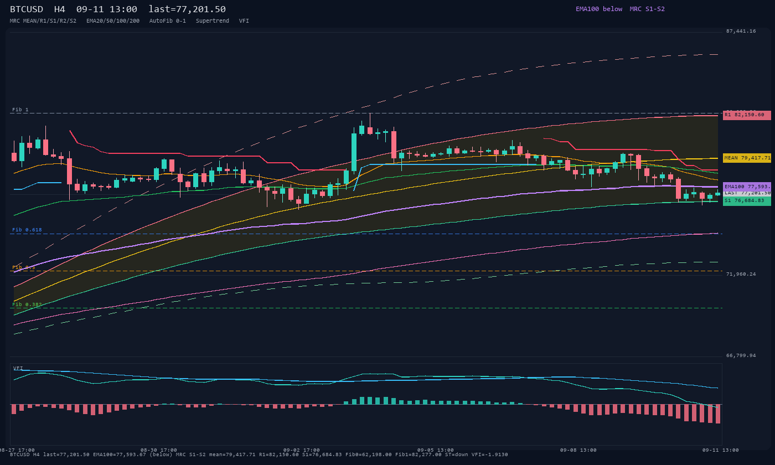Screen dimensions: 775x465
Task: Click the VFI label in the lower panel
Action: [x=18, y=368]
